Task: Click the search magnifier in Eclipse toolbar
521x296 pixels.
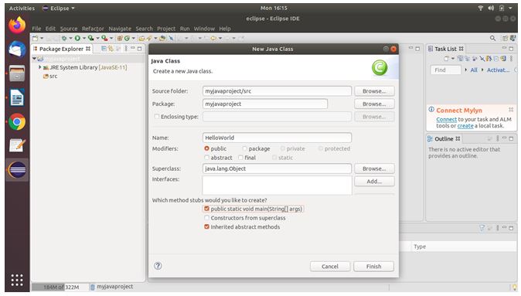Action: point(492,39)
